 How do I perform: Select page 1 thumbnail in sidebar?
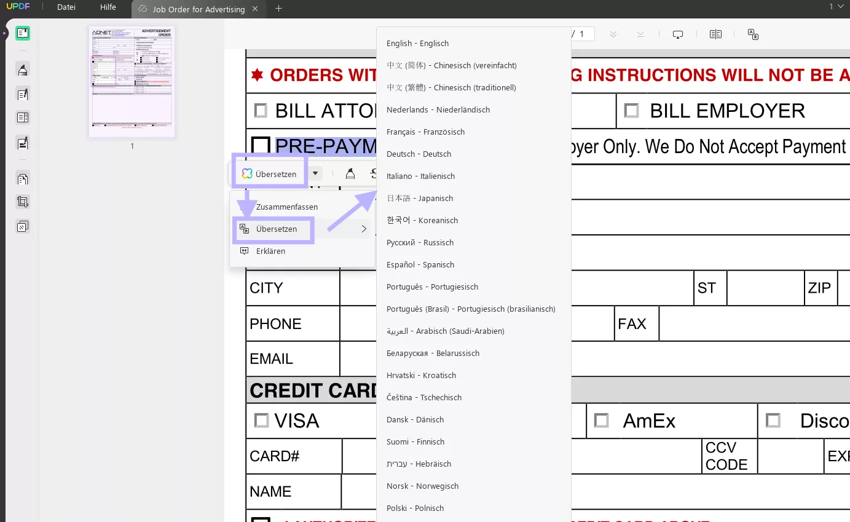pyautogui.click(x=132, y=82)
